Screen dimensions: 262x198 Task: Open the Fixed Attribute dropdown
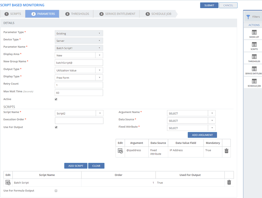tap(191, 128)
